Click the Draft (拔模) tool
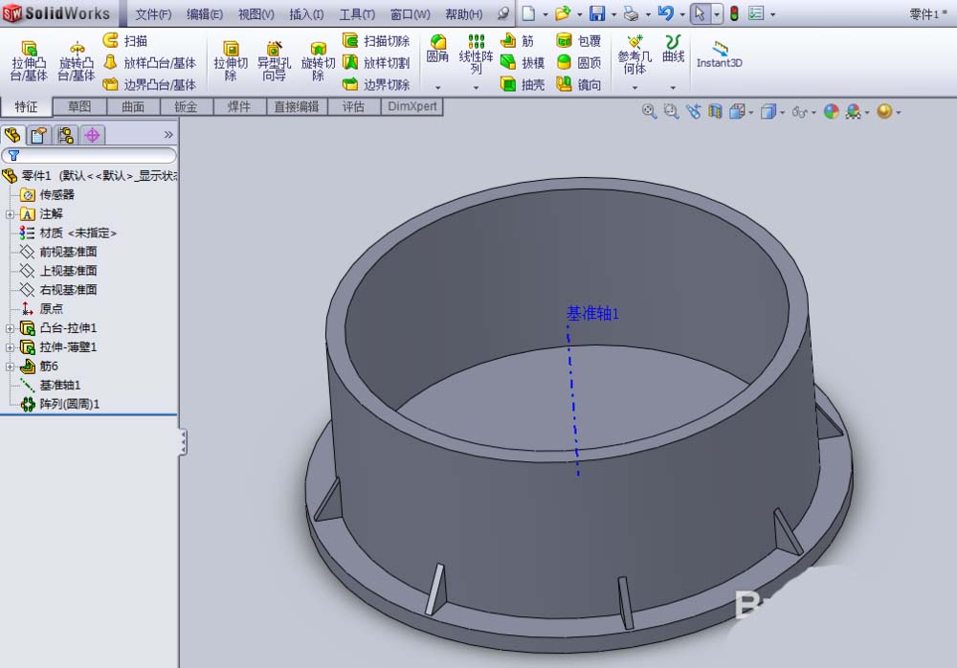 [x=522, y=63]
